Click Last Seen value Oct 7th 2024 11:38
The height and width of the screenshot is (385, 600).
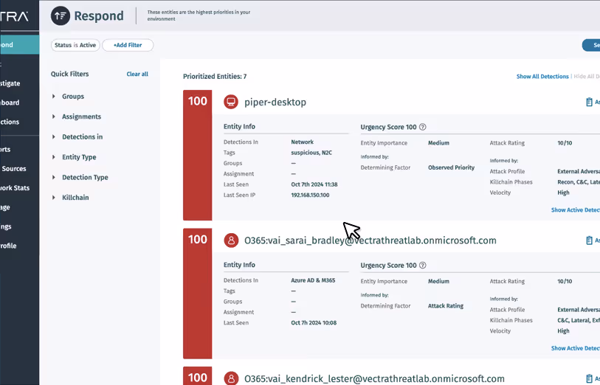314,184
